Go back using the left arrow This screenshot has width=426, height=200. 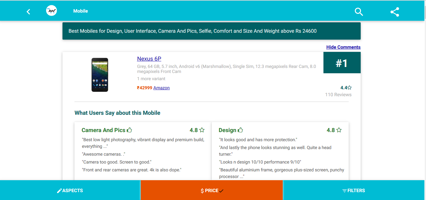(x=28, y=12)
